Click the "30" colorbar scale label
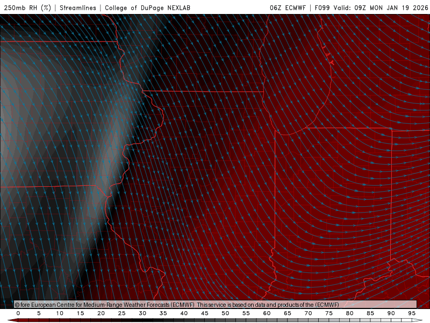This screenshot has width=430, height=323. pyautogui.click(x=142, y=313)
